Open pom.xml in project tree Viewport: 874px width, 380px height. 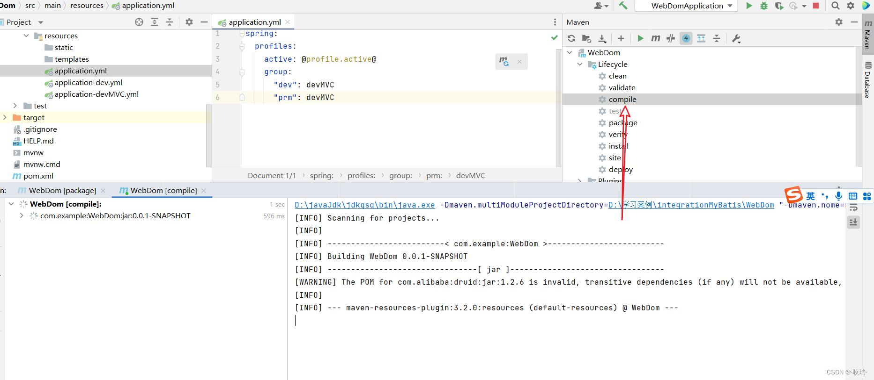pyautogui.click(x=38, y=176)
